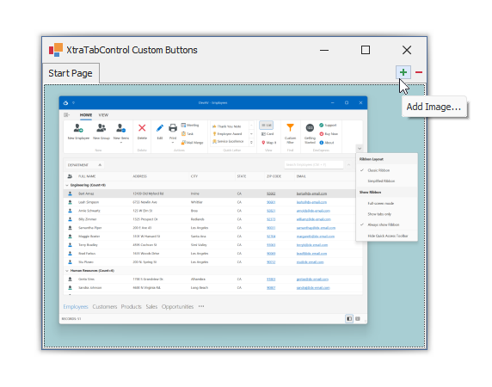This screenshot has height=387, width=492.
Task: Click Employees navigation tab in DevAV preview
Action: pyautogui.click(x=76, y=306)
